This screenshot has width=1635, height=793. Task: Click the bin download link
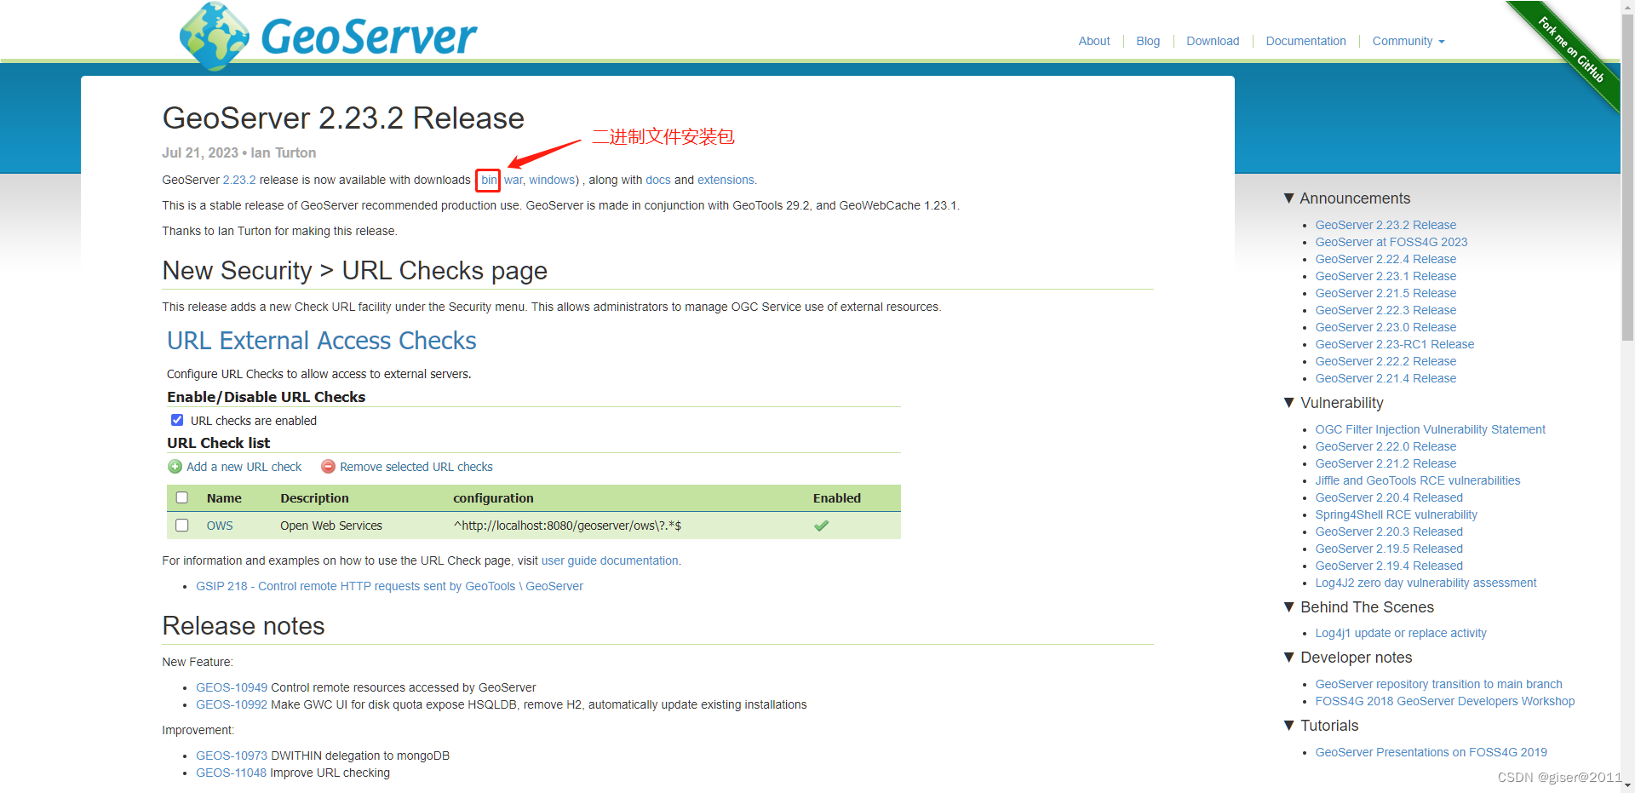[x=488, y=180]
